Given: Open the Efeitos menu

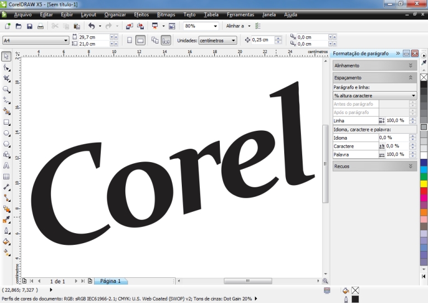Looking at the screenshot, I should (x=142, y=15).
